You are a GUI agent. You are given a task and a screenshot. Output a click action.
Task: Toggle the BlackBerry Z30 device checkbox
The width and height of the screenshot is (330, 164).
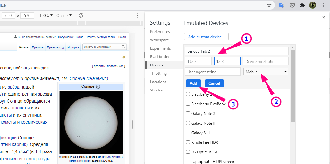click(x=188, y=94)
